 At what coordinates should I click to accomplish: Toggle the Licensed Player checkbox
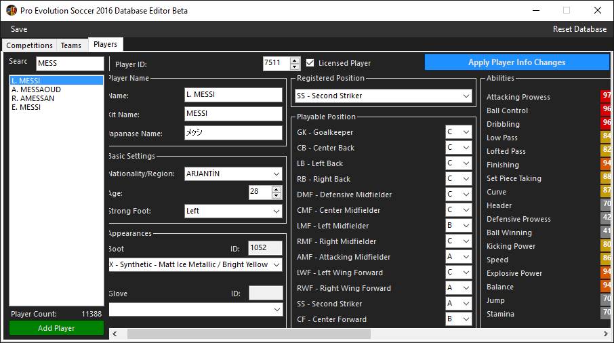[x=310, y=63]
